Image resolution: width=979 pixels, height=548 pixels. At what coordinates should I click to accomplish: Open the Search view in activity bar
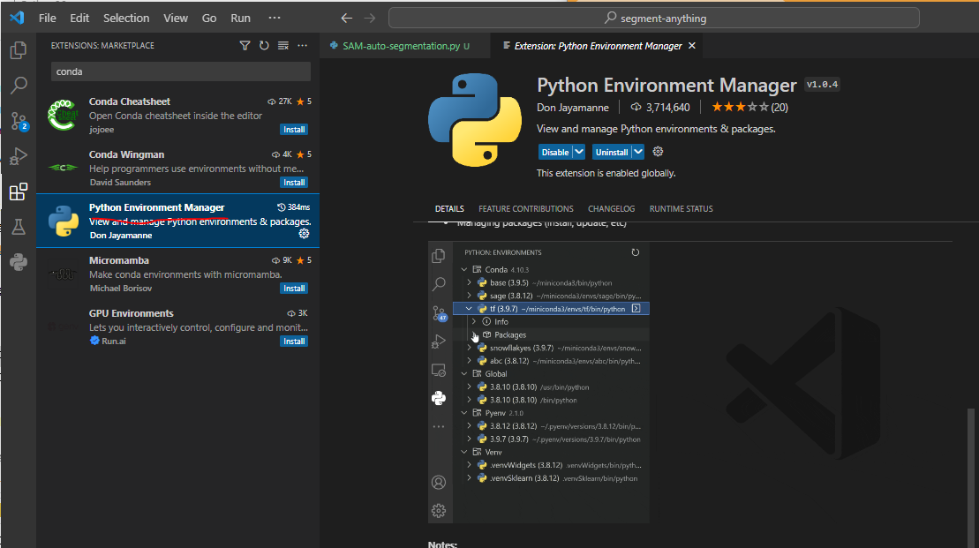pos(19,85)
